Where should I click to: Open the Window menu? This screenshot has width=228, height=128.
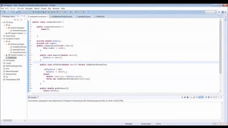(x=56, y=9)
